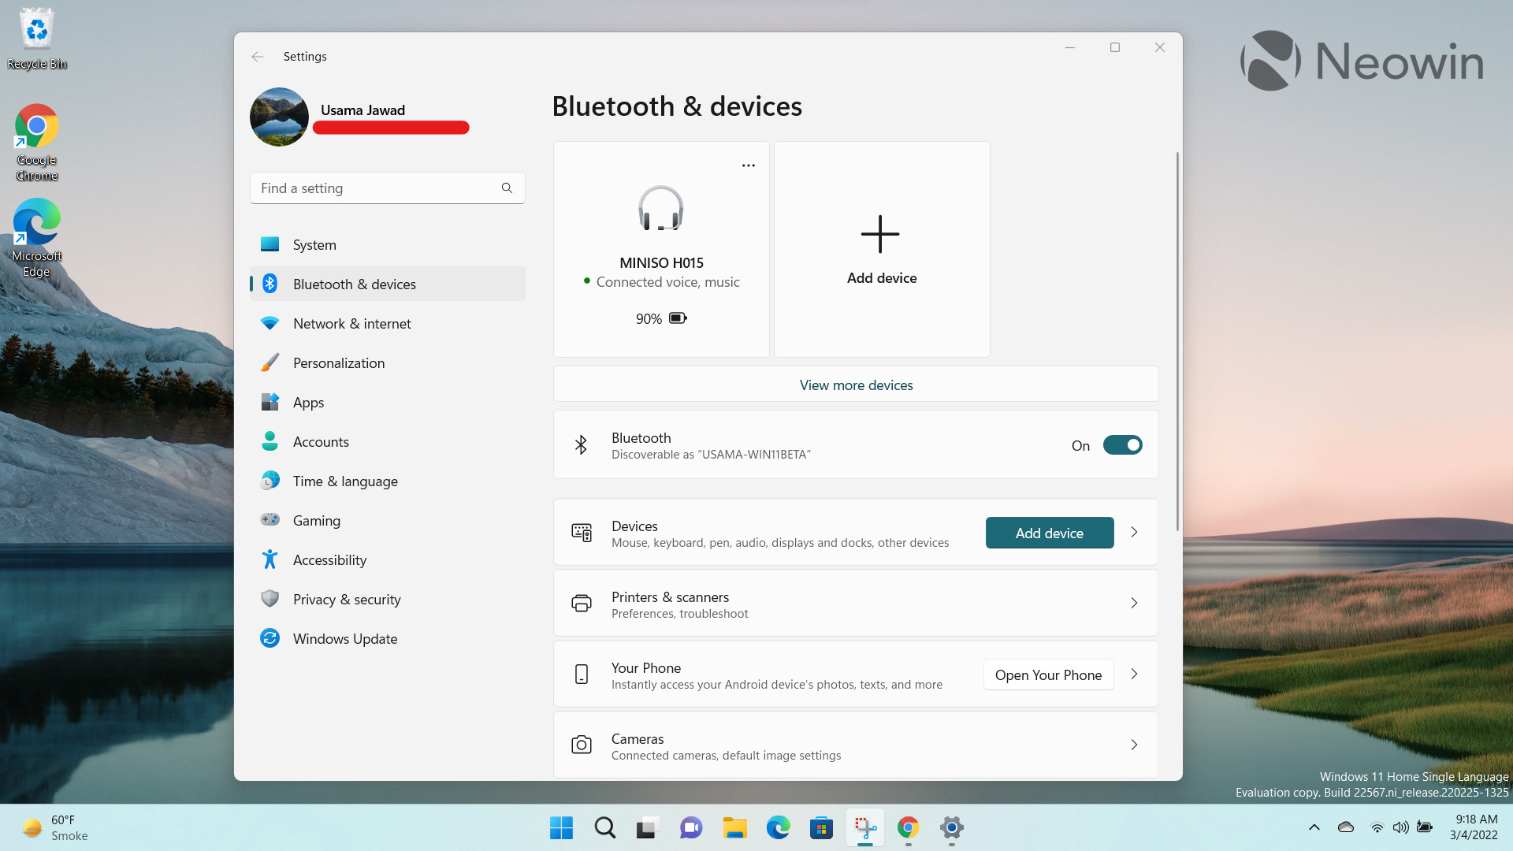This screenshot has width=1513, height=851.
Task: Click the MINISO H015 battery icon
Action: pyautogui.click(x=678, y=318)
